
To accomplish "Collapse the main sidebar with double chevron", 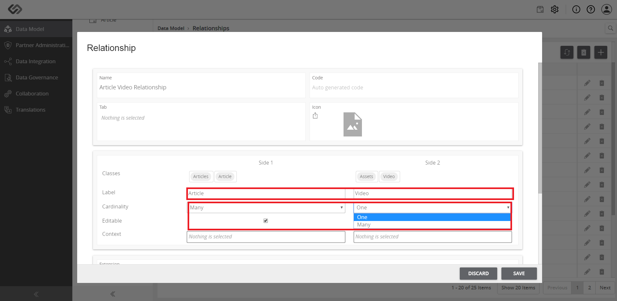I will [36, 294].
